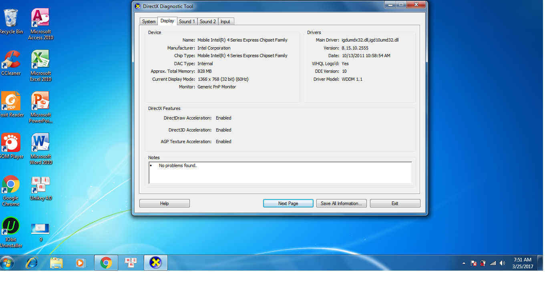Open Action Center flag in tray

click(474, 263)
